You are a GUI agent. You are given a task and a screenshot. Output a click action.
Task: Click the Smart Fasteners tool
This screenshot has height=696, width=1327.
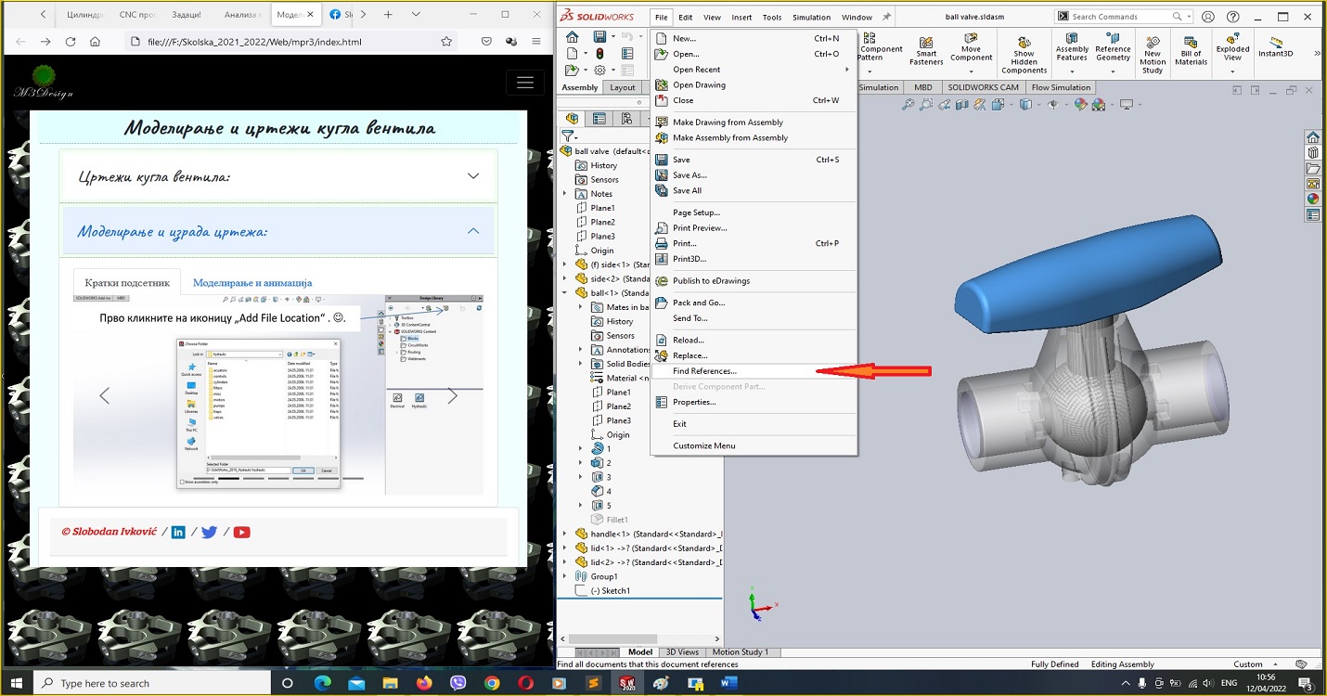coord(926,50)
